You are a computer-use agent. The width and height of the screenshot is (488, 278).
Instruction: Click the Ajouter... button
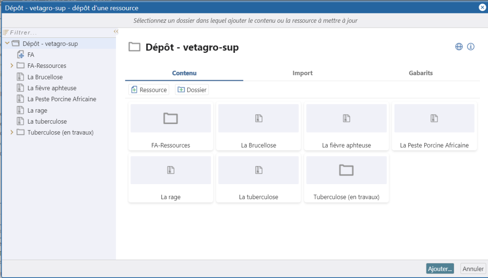[440, 269]
